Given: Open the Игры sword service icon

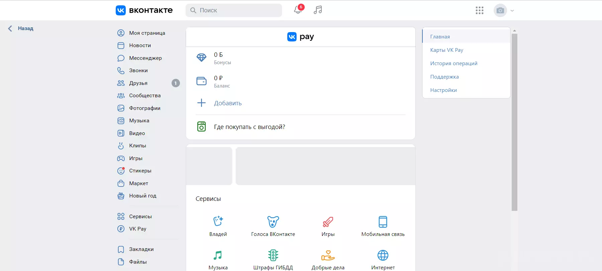Looking at the screenshot, I should click(x=328, y=222).
